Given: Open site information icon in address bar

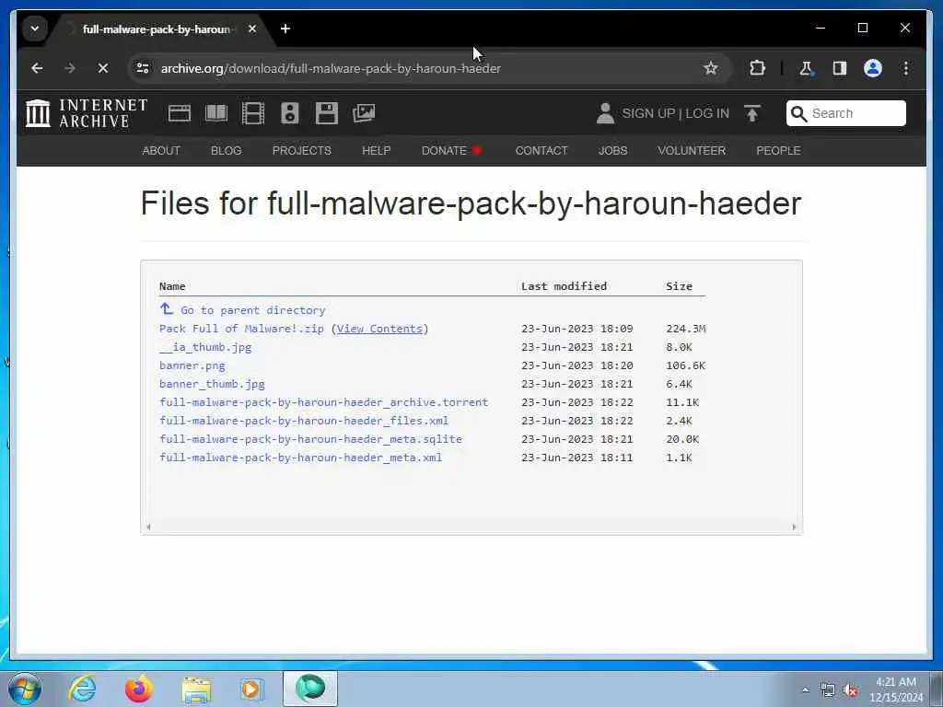Looking at the screenshot, I should (x=143, y=68).
